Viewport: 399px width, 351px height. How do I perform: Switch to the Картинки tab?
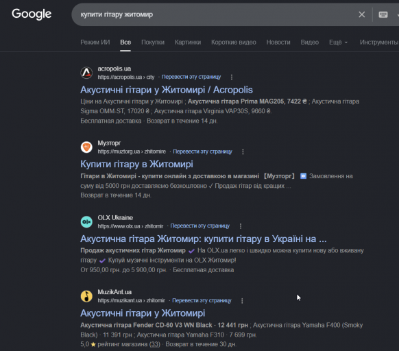pyautogui.click(x=188, y=43)
